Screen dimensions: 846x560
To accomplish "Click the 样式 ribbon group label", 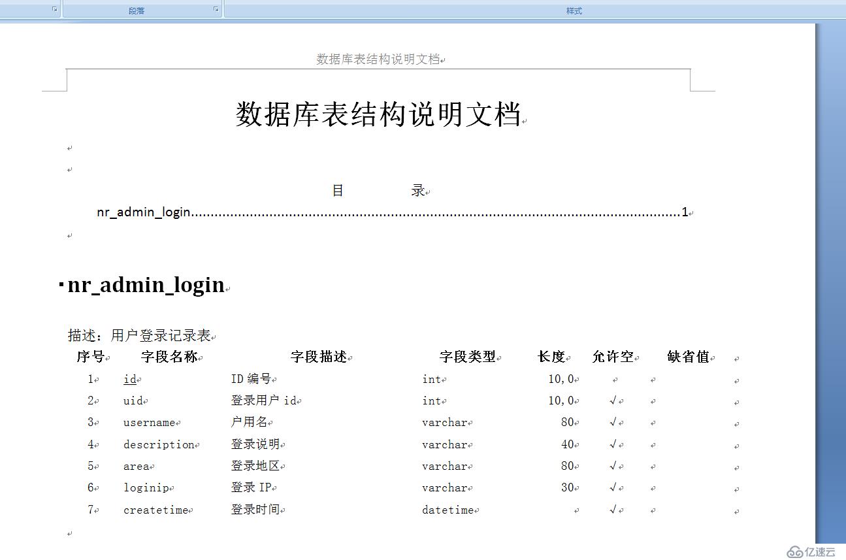I will (574, 10).
